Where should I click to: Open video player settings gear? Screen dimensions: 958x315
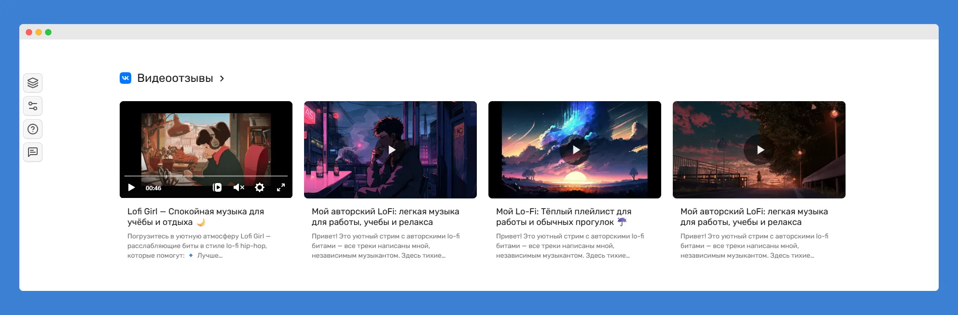click(260, 187)
